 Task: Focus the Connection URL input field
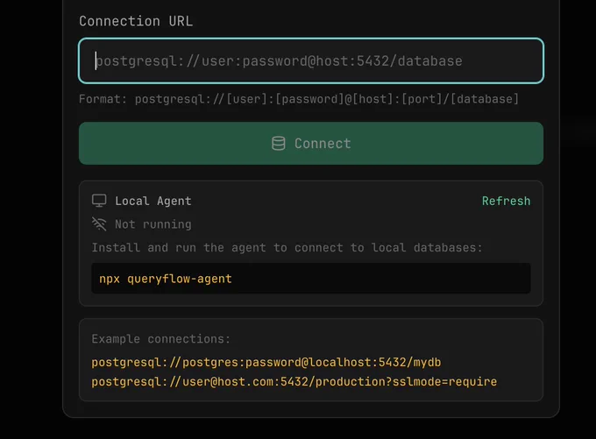(x=311, y=60)
